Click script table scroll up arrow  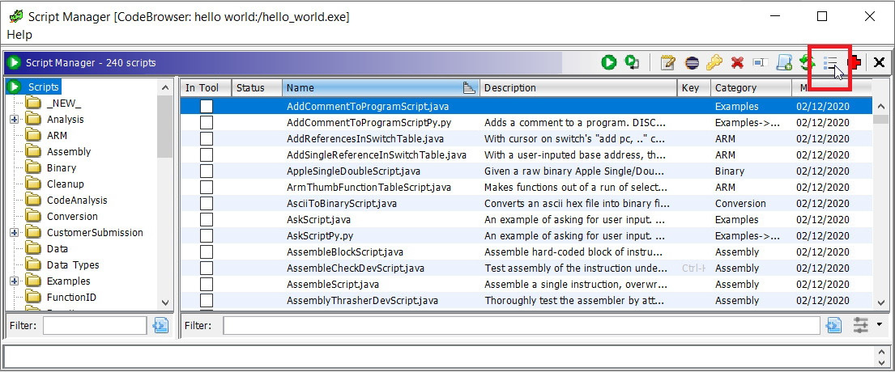click(x=880, y=107)
